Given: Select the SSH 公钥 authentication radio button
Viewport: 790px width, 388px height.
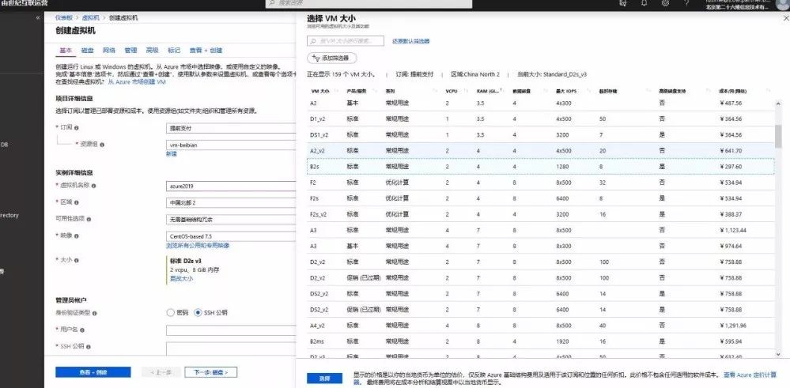Looking at the screenshot, I should [x=198, y=312].
